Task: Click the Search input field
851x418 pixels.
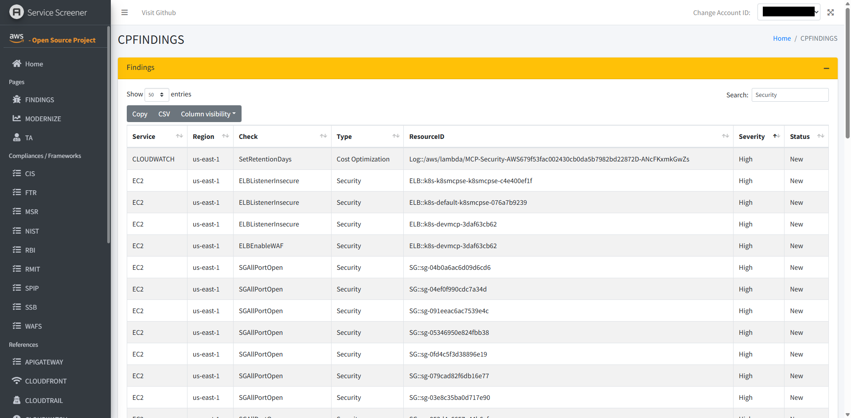Action: [790, 95]
